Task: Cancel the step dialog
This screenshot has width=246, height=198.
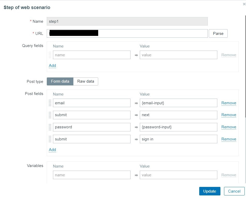Action: pyautogui.click(x=234, y=191)
